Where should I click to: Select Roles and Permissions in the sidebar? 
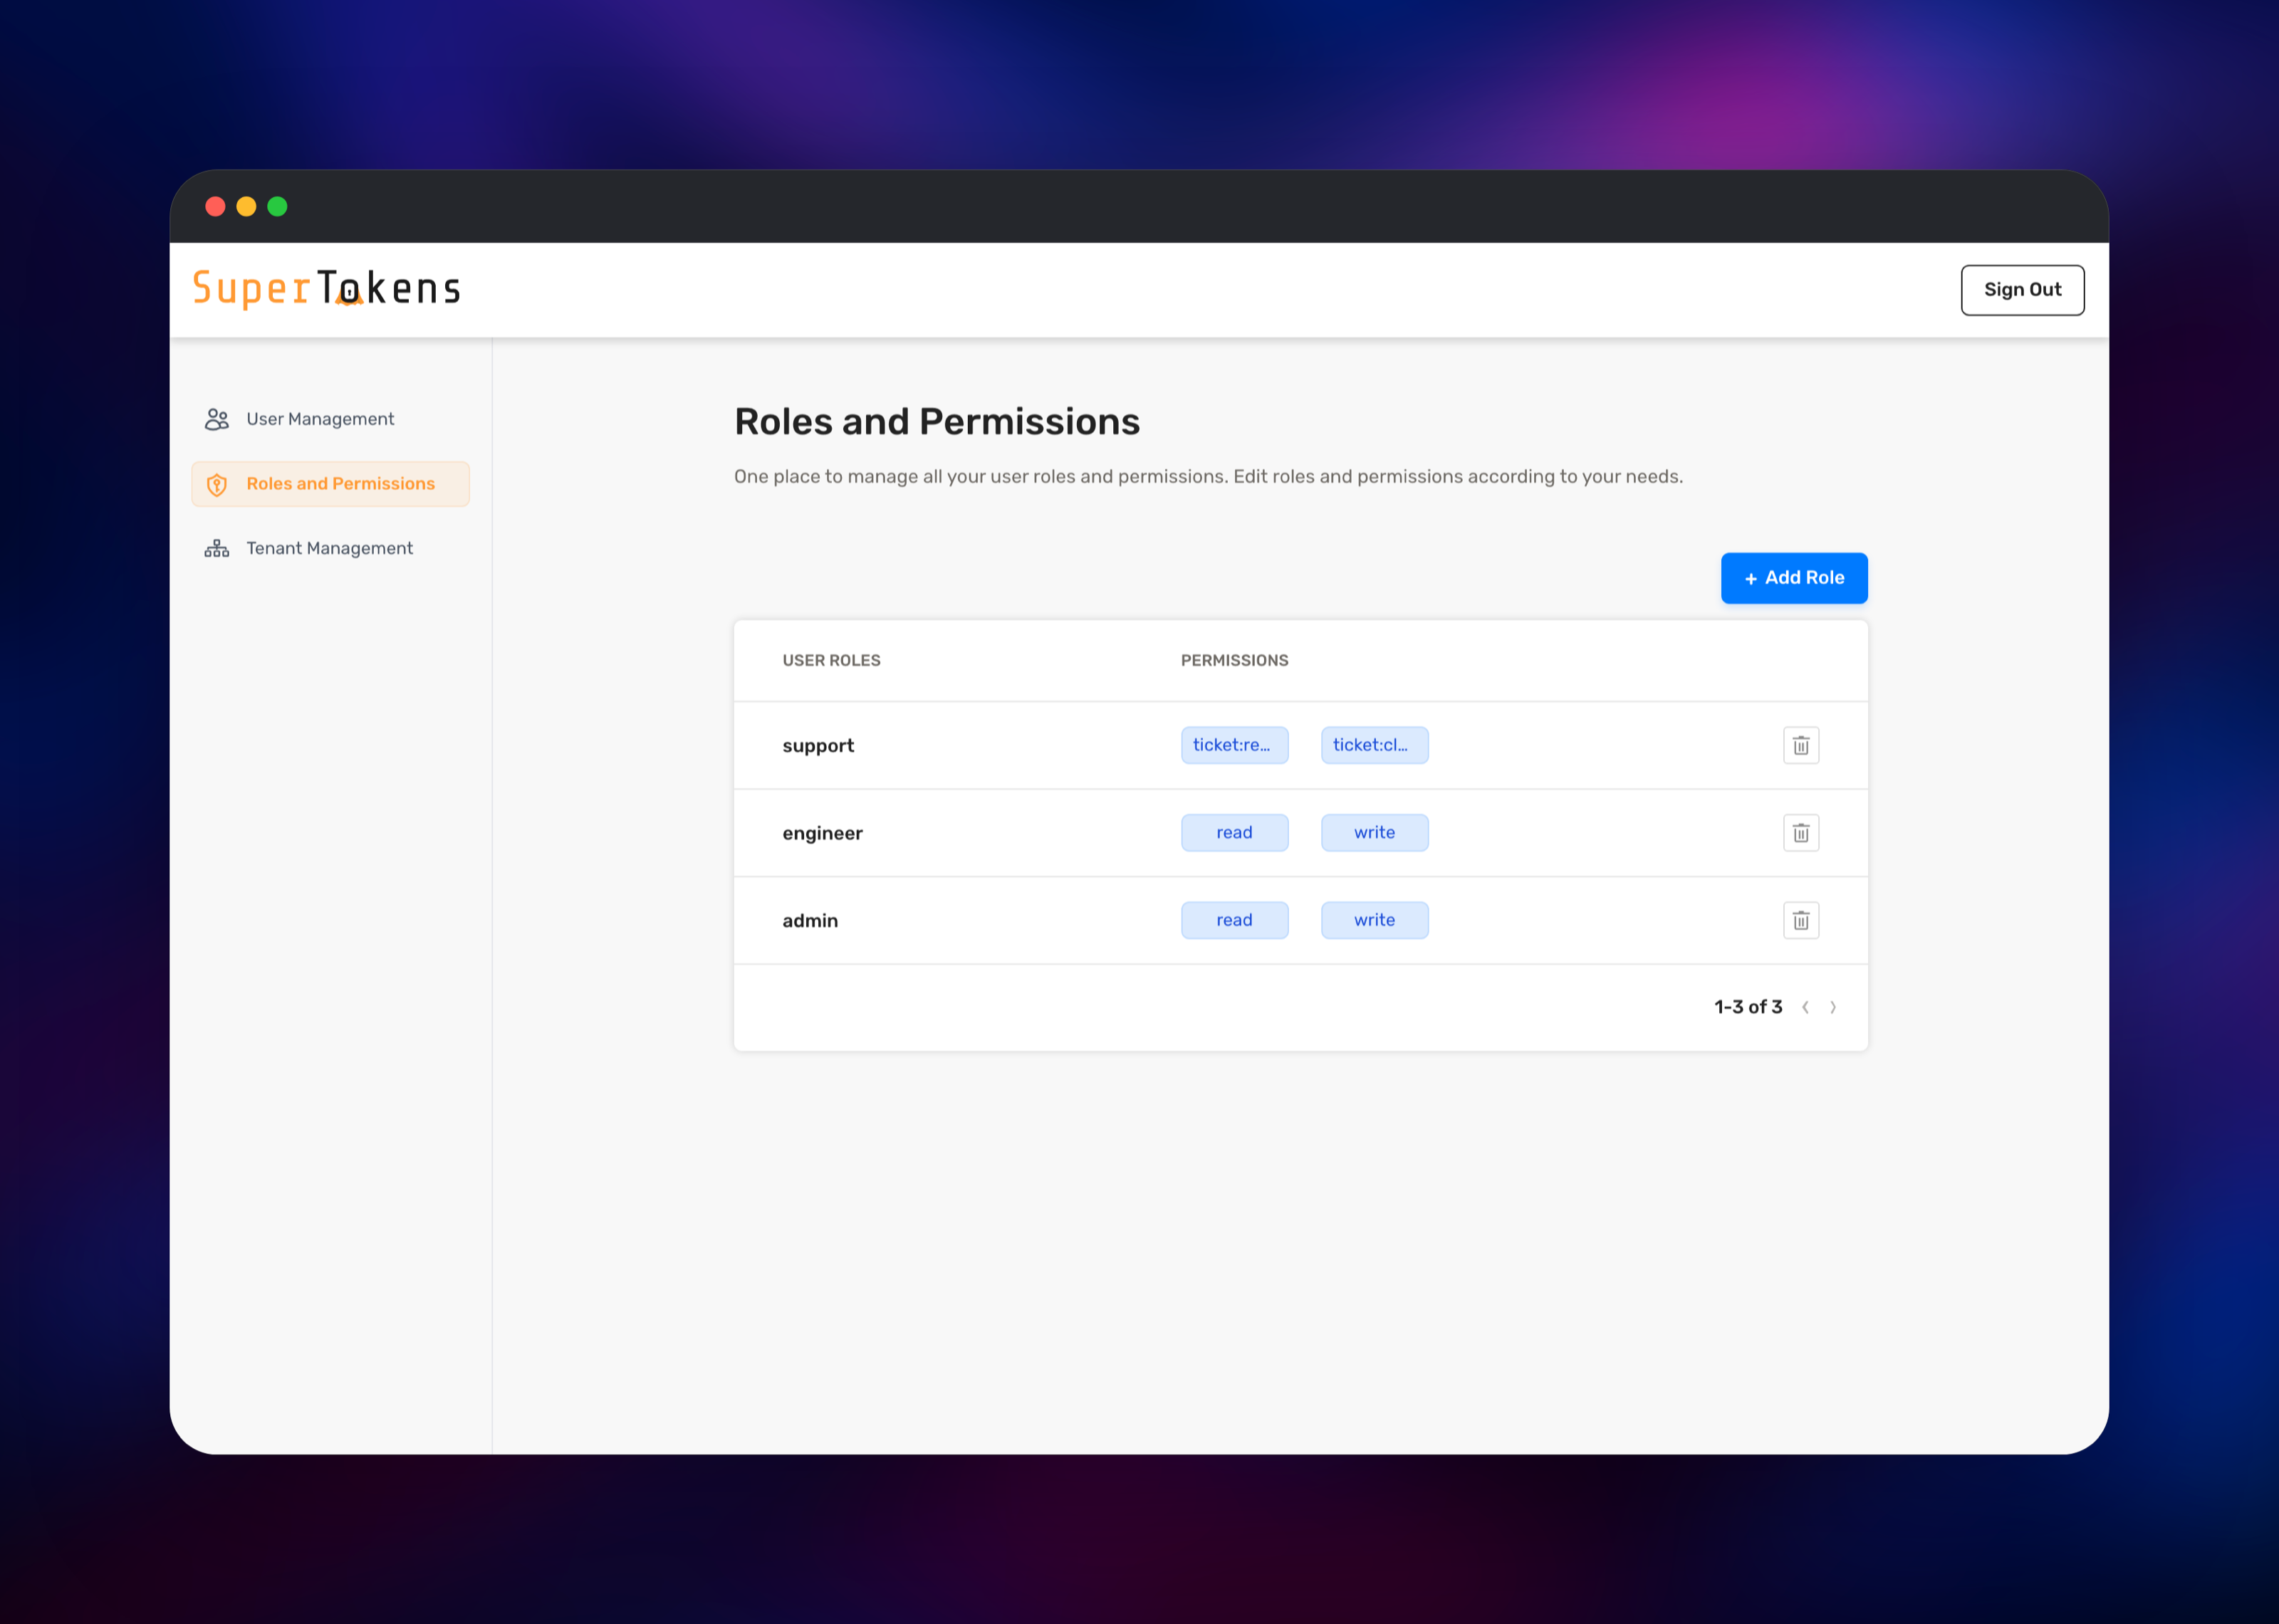331,484
